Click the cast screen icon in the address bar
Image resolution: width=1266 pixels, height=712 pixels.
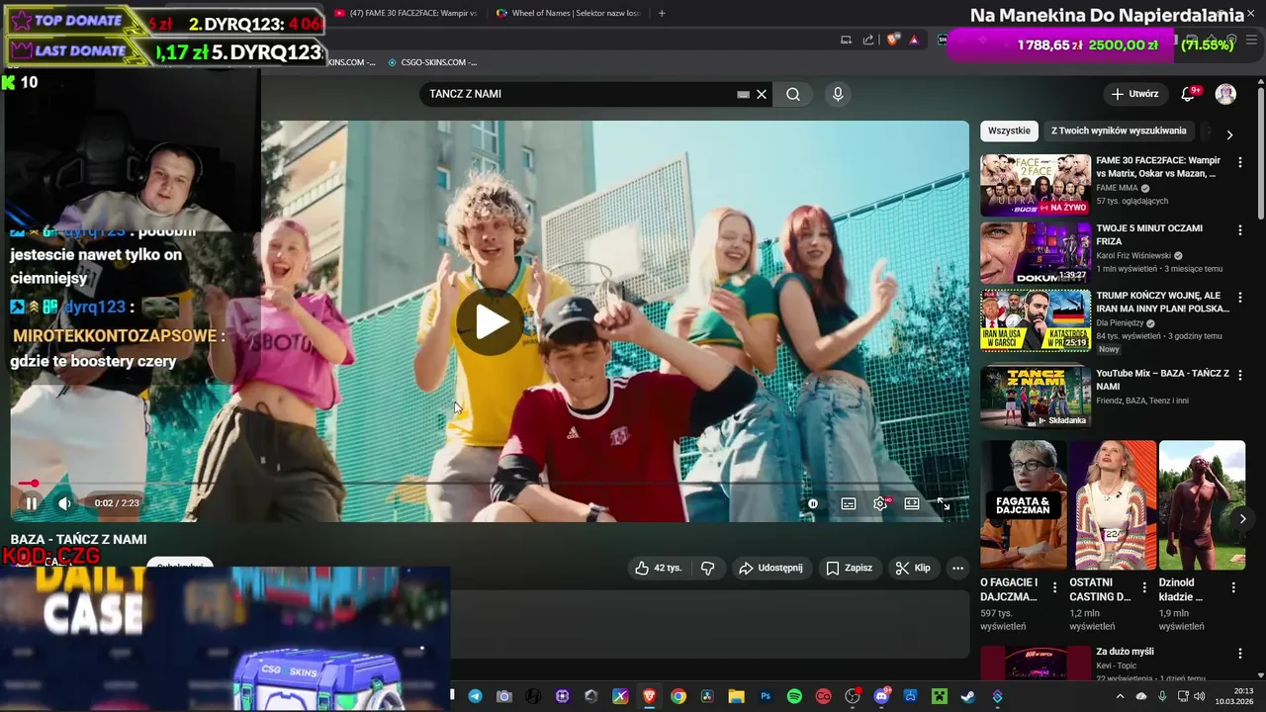[x=846, y=40]
